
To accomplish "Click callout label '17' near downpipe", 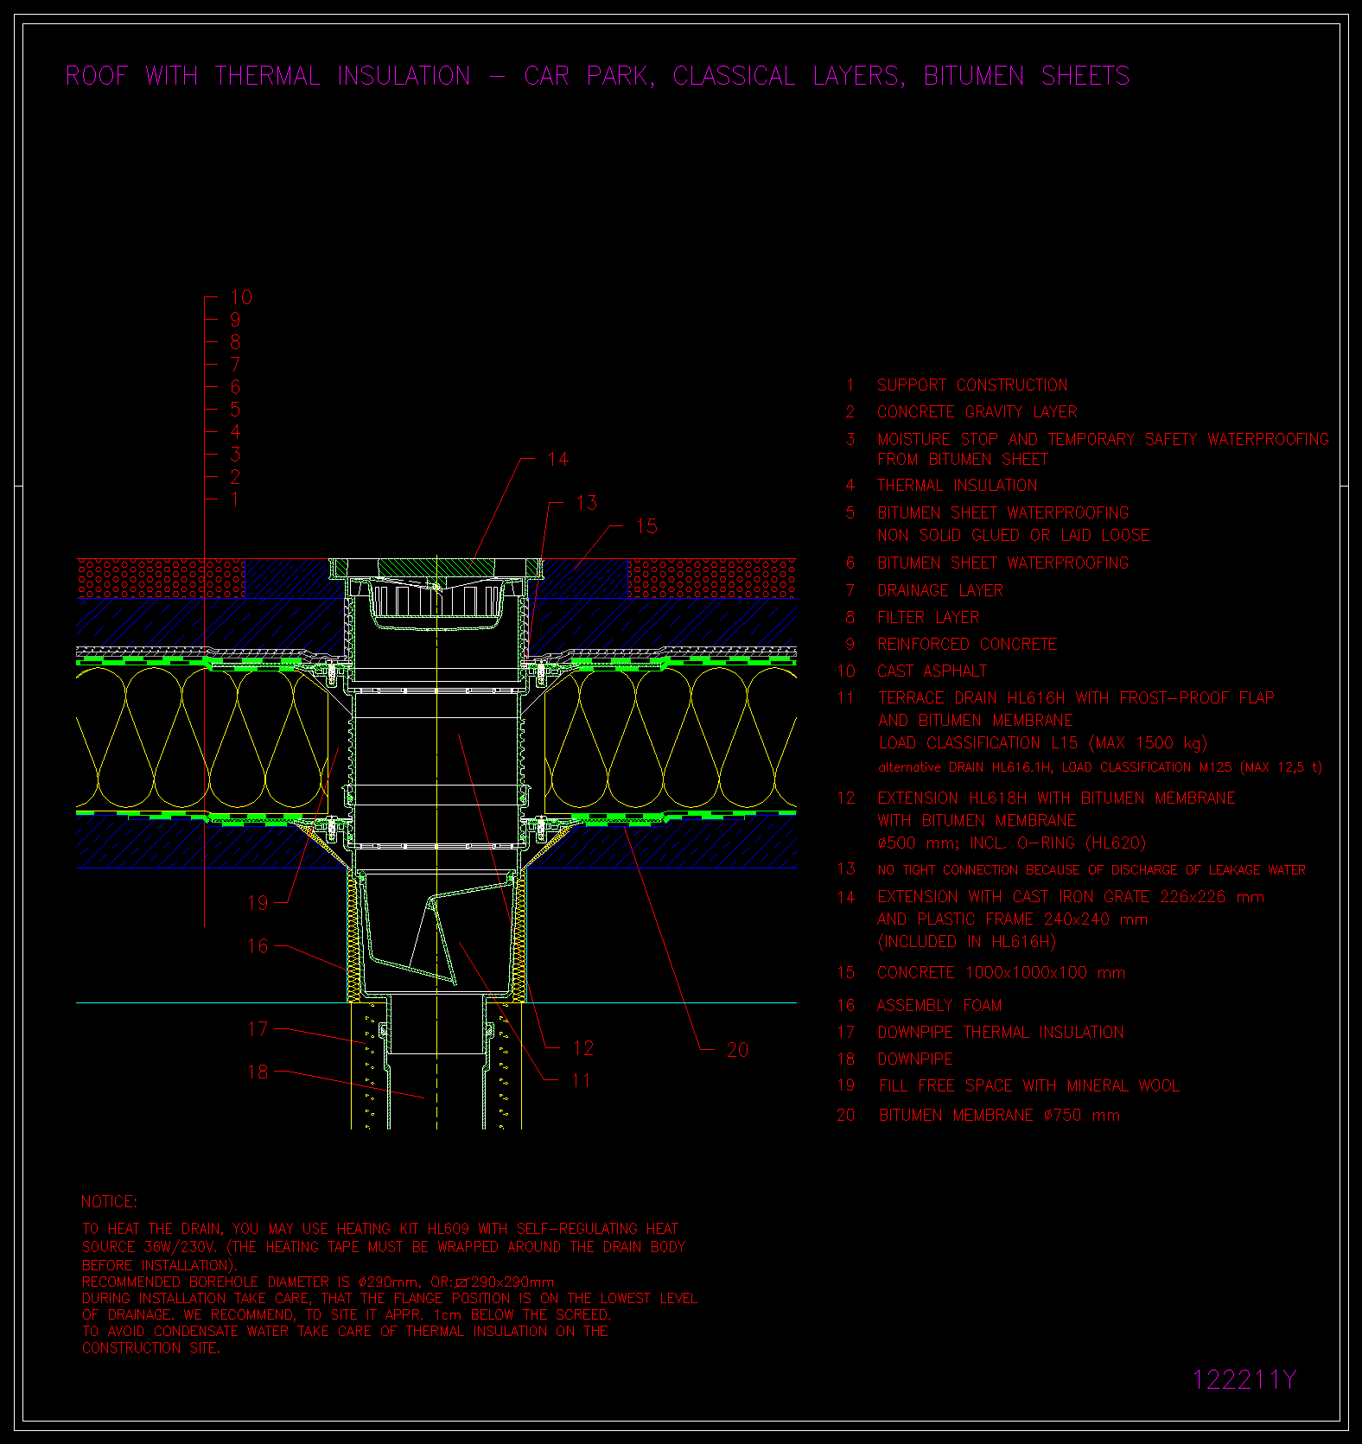I will click(258, 1029).
